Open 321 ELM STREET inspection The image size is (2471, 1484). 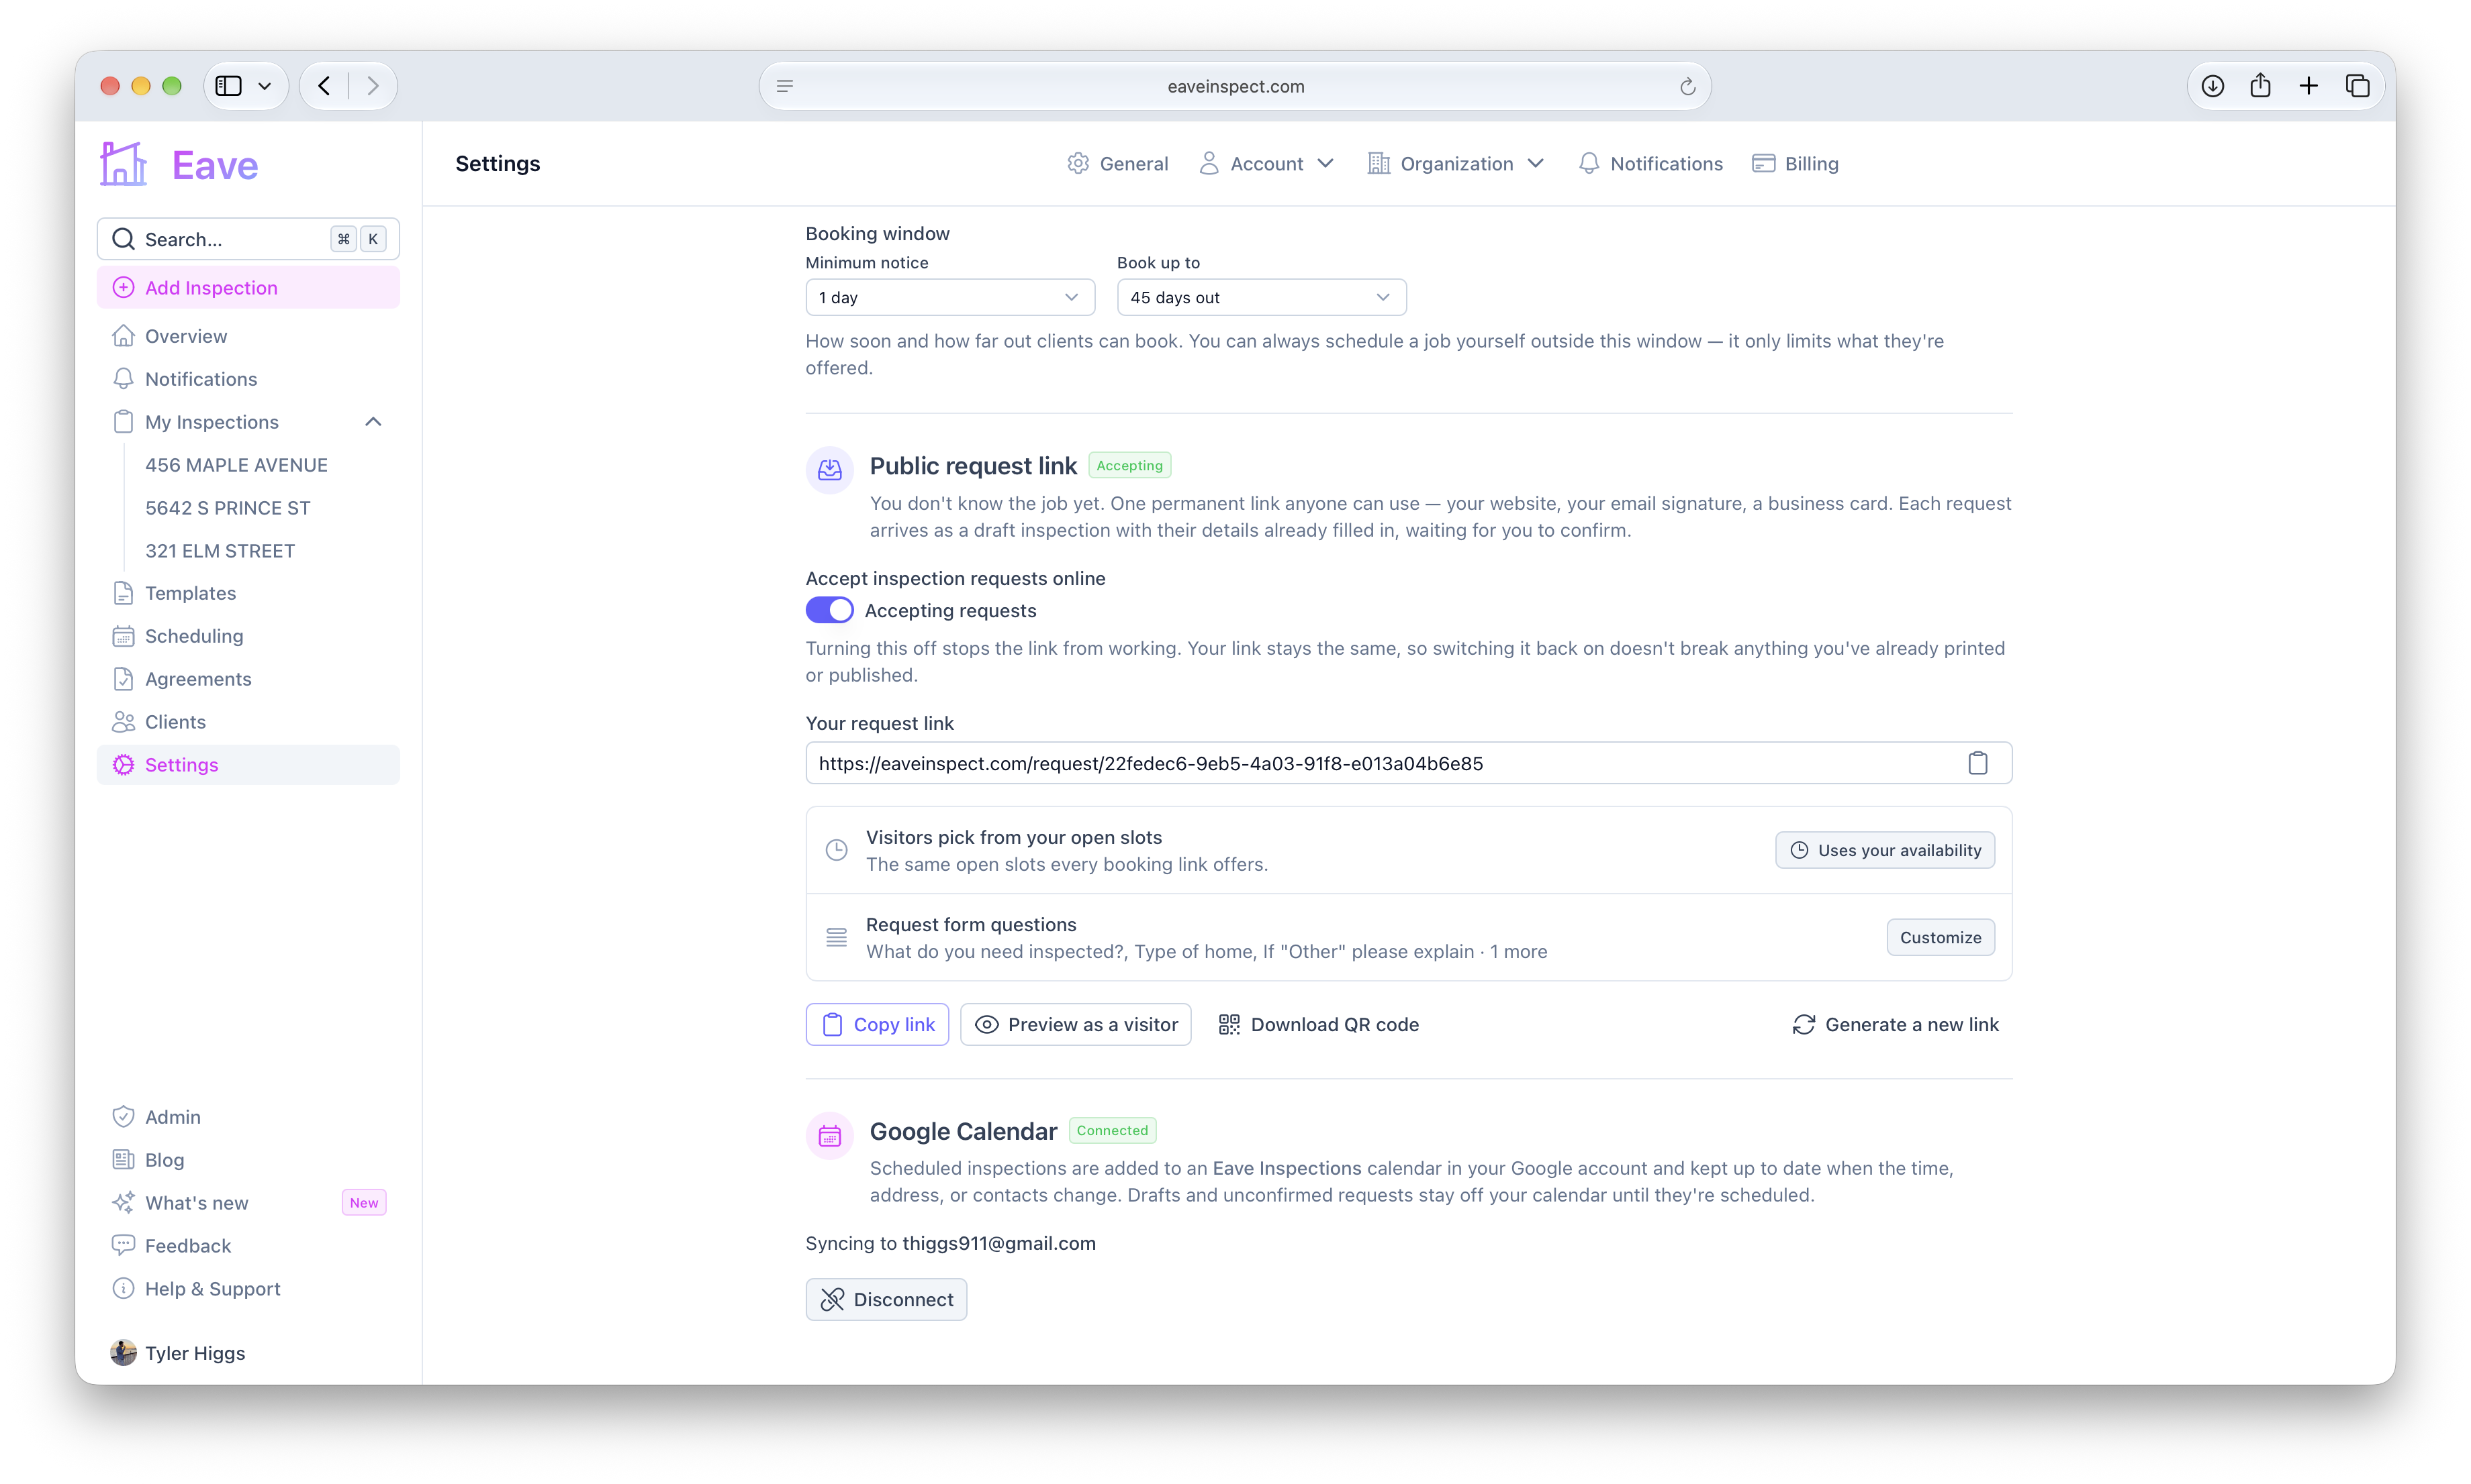coord(220,551)
